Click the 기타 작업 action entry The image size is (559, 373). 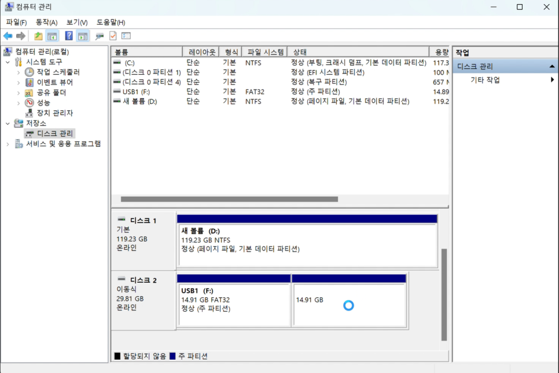485,80
